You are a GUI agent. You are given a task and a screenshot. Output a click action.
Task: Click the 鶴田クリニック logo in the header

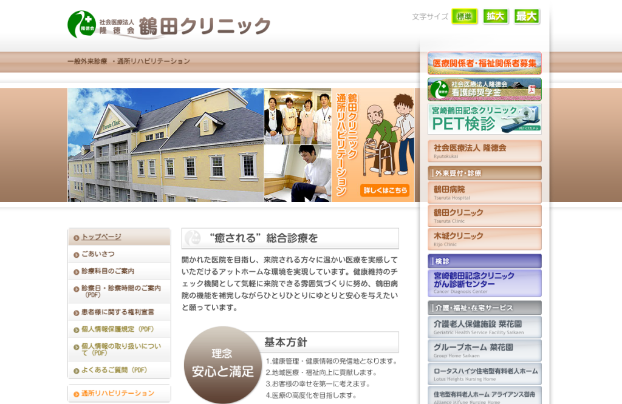[169, 25]
